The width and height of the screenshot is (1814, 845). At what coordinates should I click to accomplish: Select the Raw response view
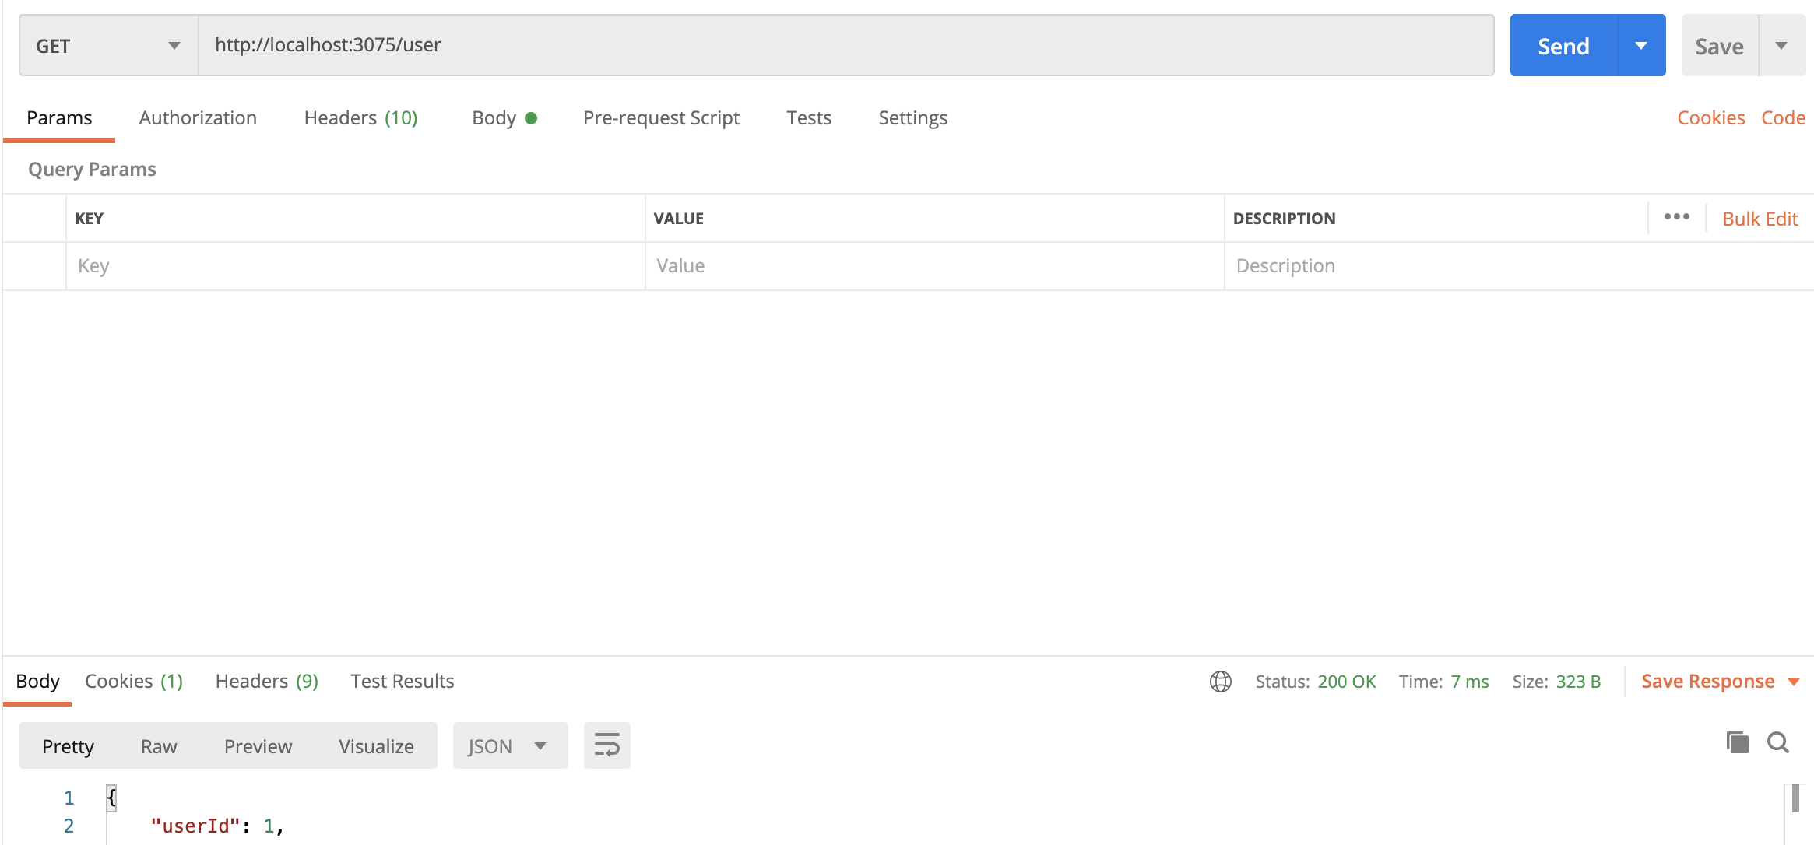tap(159, 746)
